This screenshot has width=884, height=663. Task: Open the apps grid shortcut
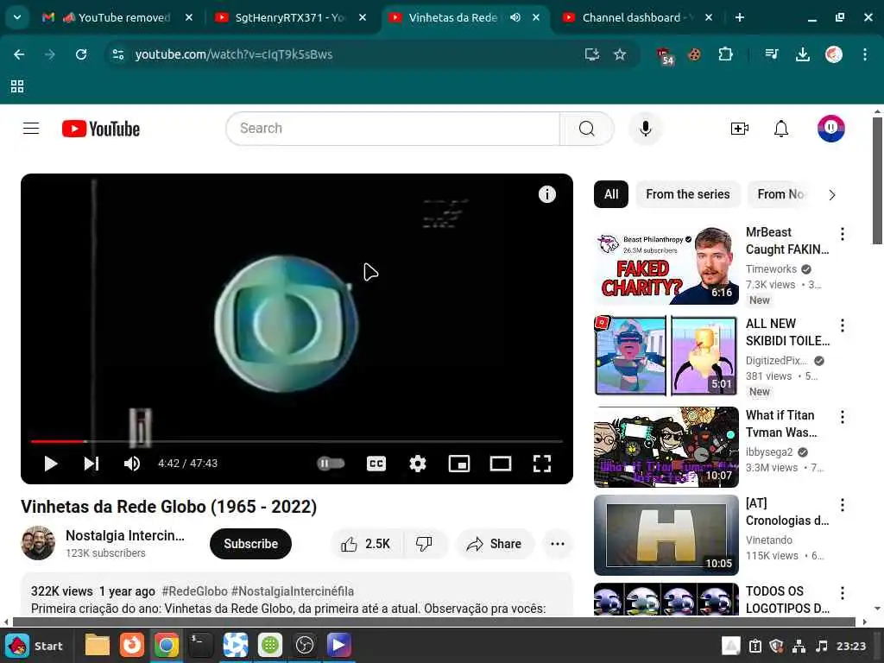17,86
